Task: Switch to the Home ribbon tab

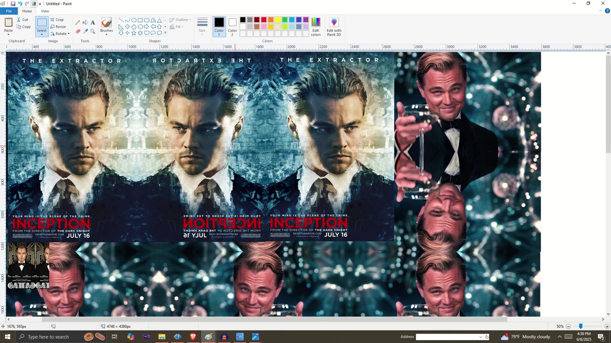Action: coord(27,11)
